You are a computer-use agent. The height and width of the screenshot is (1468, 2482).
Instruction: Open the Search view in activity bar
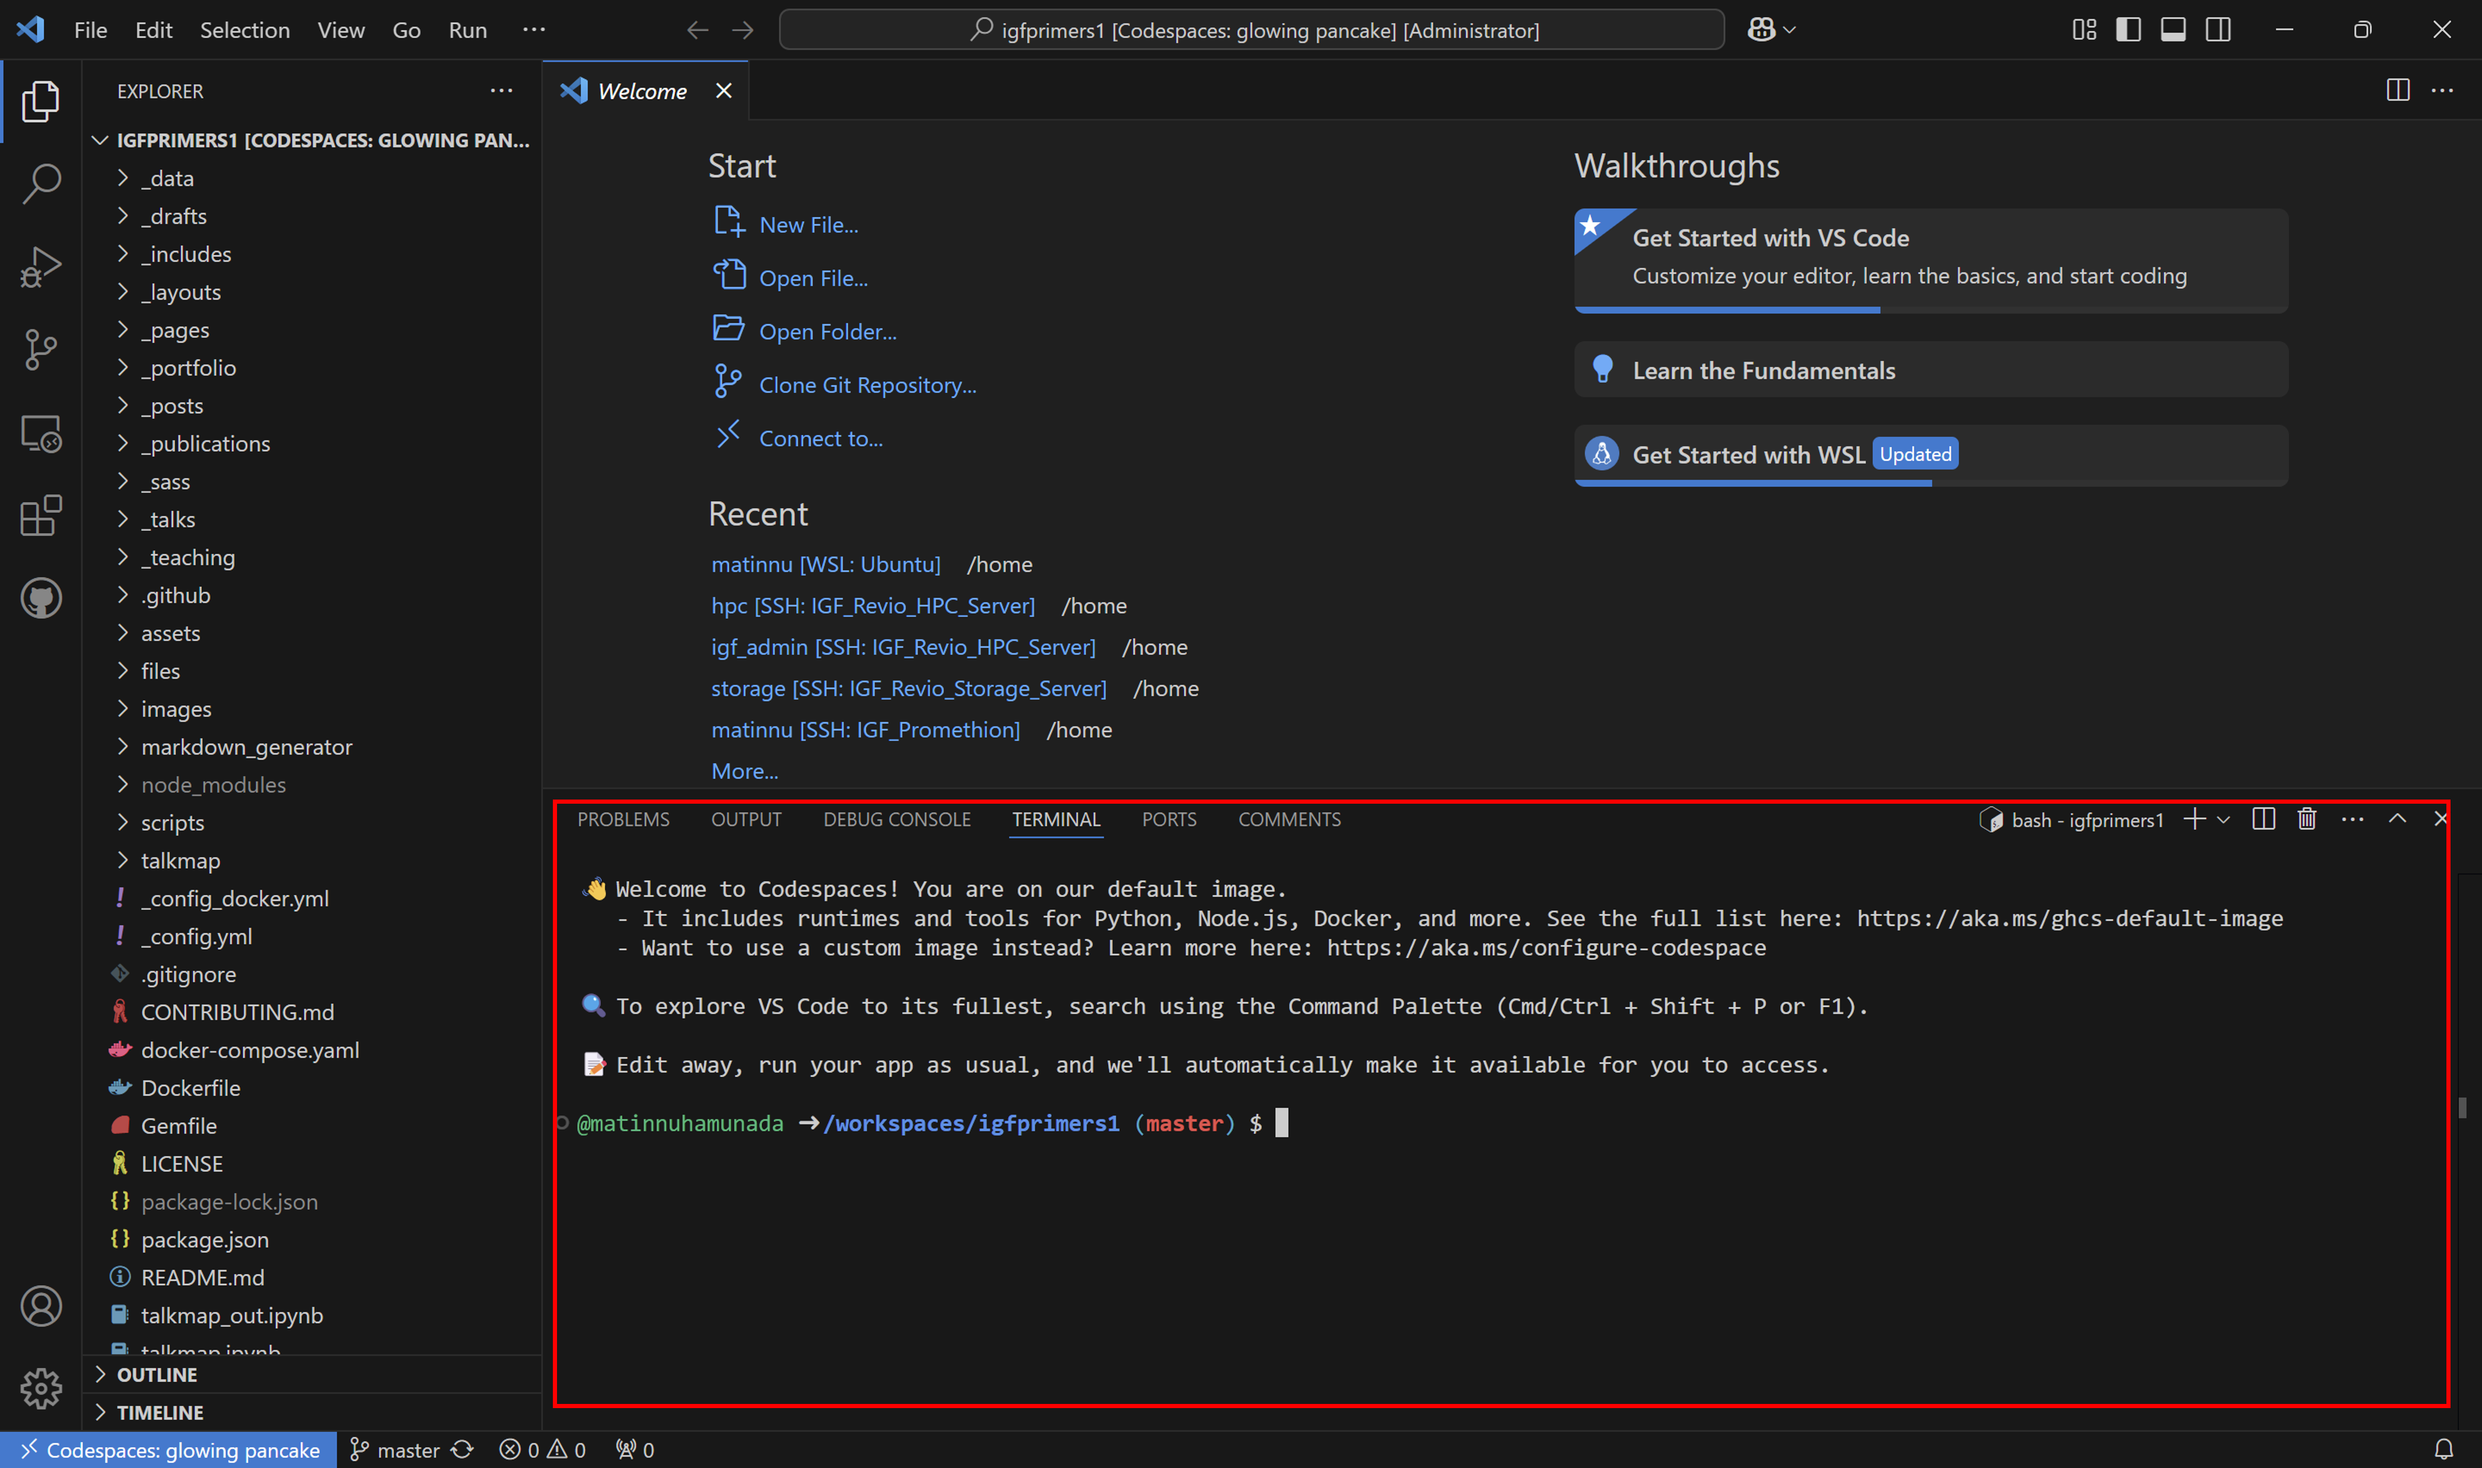click(x=40, y=183)
